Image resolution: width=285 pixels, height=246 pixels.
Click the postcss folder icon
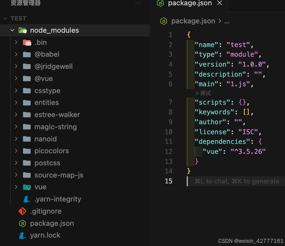(27, 163)
